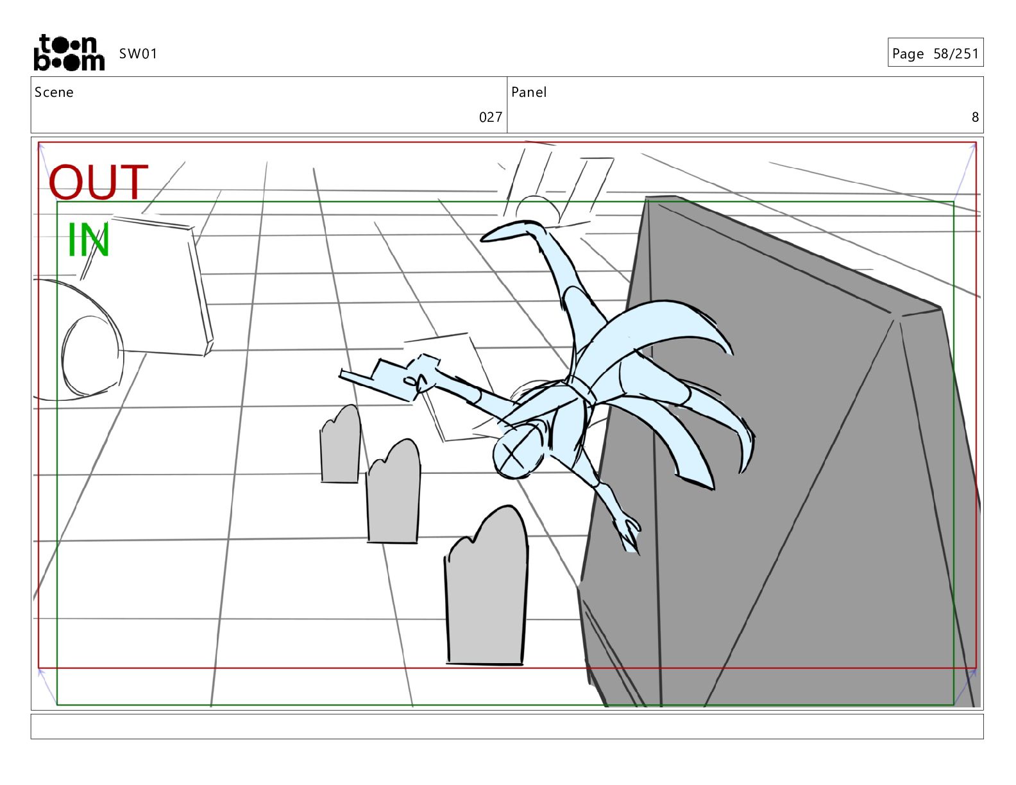Click the Scene label

(x=54, y=92)
